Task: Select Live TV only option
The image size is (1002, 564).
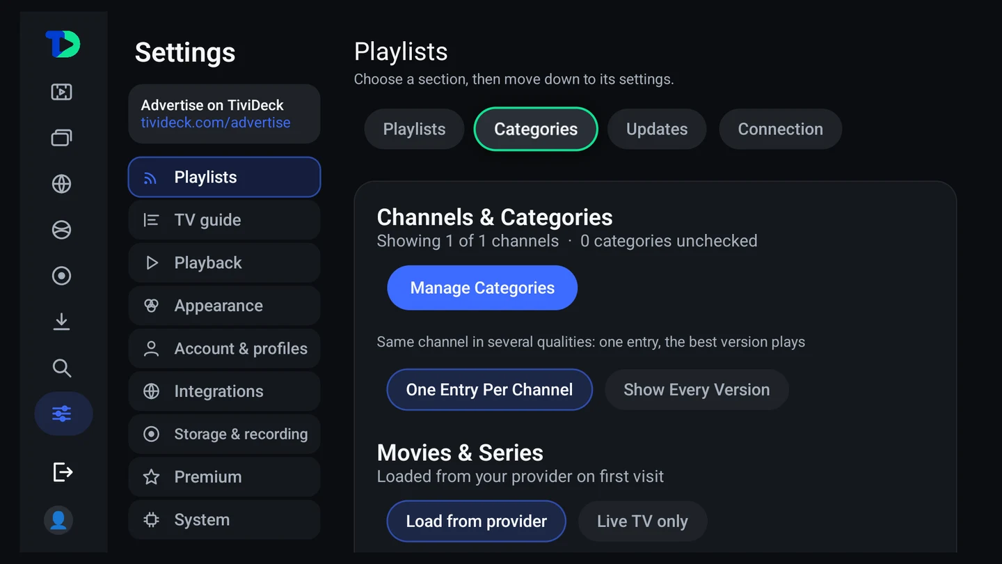Action: point(642,521)
